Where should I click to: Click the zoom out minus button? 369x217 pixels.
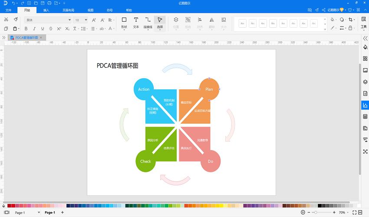point(309,212)
